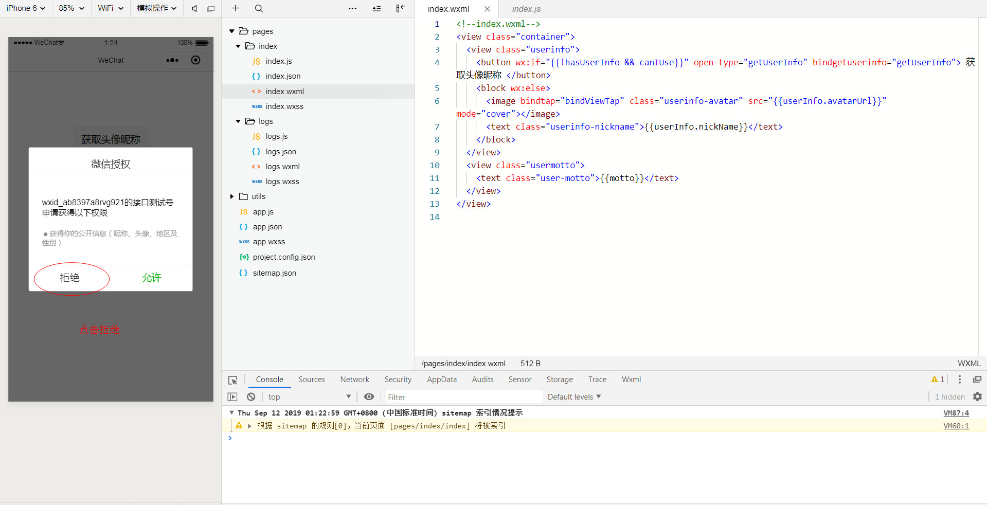Collapse the pages folder
Screen dimensions: 987x505
coord(232,31)
